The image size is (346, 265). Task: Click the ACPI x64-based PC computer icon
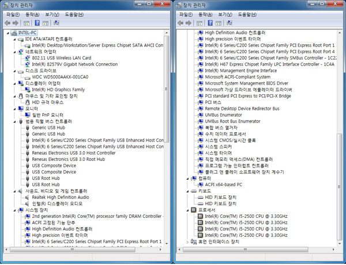click(200, 185)
